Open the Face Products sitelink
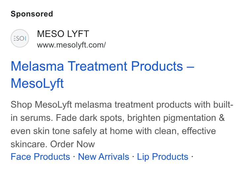251x171 pixels. (40, 156)
